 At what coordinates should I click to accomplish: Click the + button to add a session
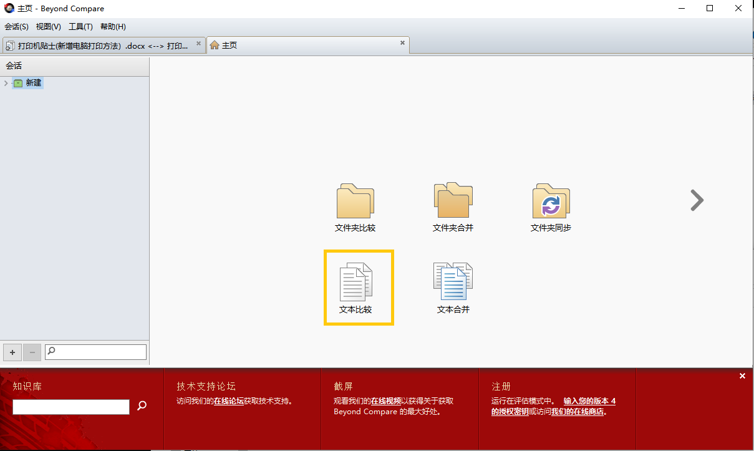tap(12, 352)
